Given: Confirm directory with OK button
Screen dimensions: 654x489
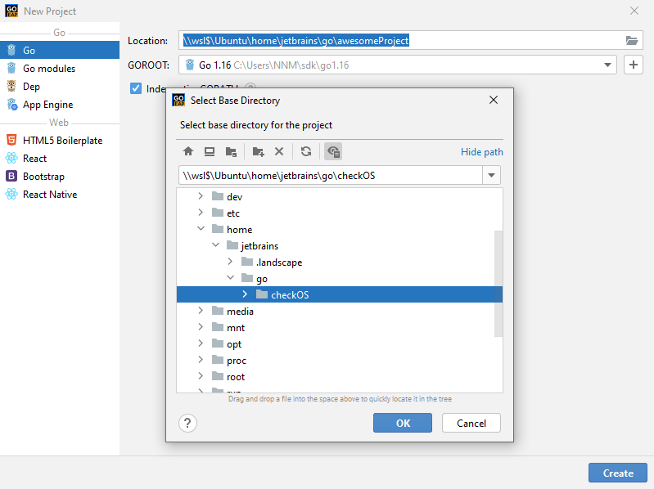Looking at the screenshot, I should point(403,423).
